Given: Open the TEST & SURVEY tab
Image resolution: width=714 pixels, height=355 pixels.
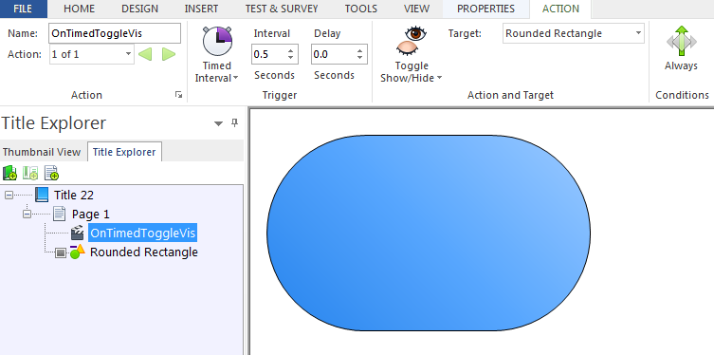Looking at the screenshot, I should tap(282, 9).
